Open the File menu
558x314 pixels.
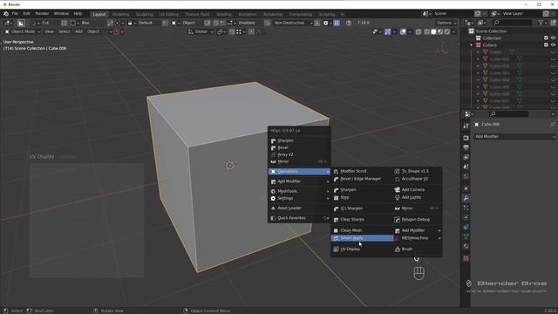15,14
